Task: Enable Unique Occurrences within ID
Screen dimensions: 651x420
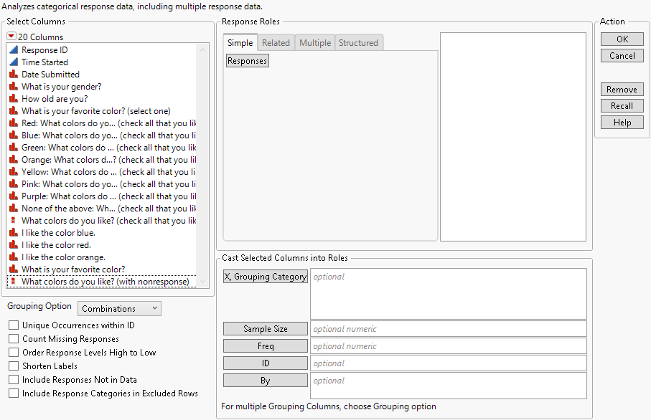Action: (x=12, y=324)
